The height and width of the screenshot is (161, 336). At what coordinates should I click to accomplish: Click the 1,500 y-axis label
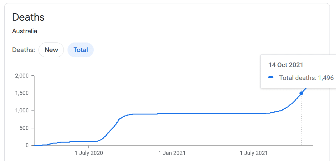(22, 93)
